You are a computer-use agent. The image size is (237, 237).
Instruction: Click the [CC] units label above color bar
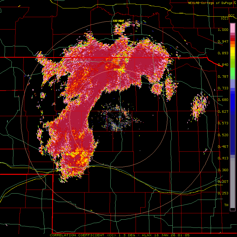pos(225,18)
